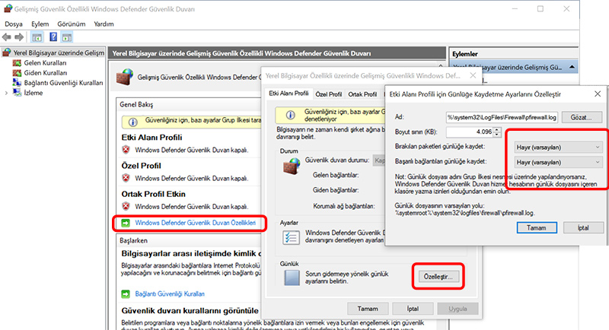This screenshot has height=330, width=609.
Task: Select Gelen Kuralları in the tree
Action: click(45, 63)
